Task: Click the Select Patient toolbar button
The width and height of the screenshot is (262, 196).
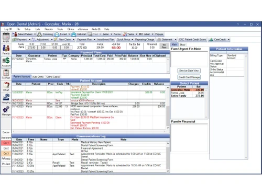Action: (23, 34)
